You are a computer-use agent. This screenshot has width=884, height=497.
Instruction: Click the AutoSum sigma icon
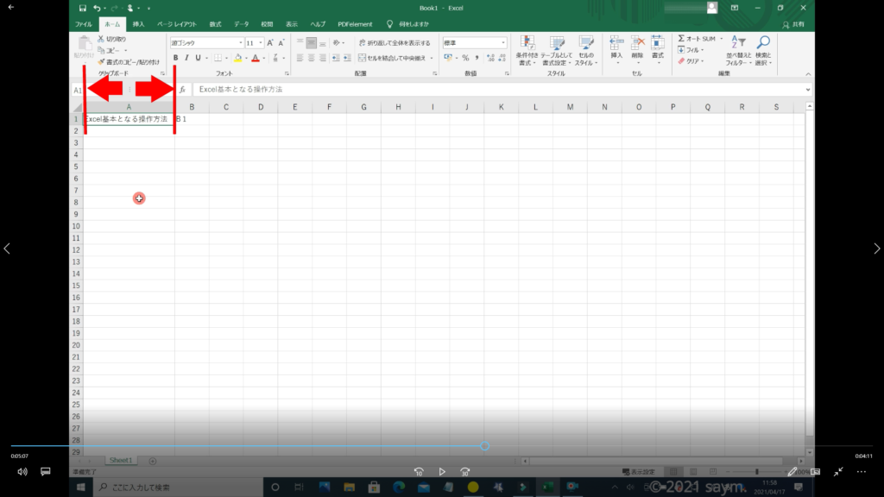click(x=681, y=39)
